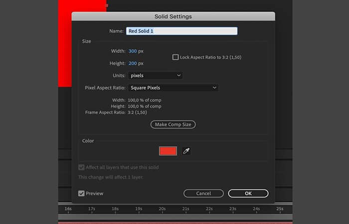Open the Units dropdown showing pixels
Image resolution: width=349 pixels, height=224 pixels.
(156, 76)
